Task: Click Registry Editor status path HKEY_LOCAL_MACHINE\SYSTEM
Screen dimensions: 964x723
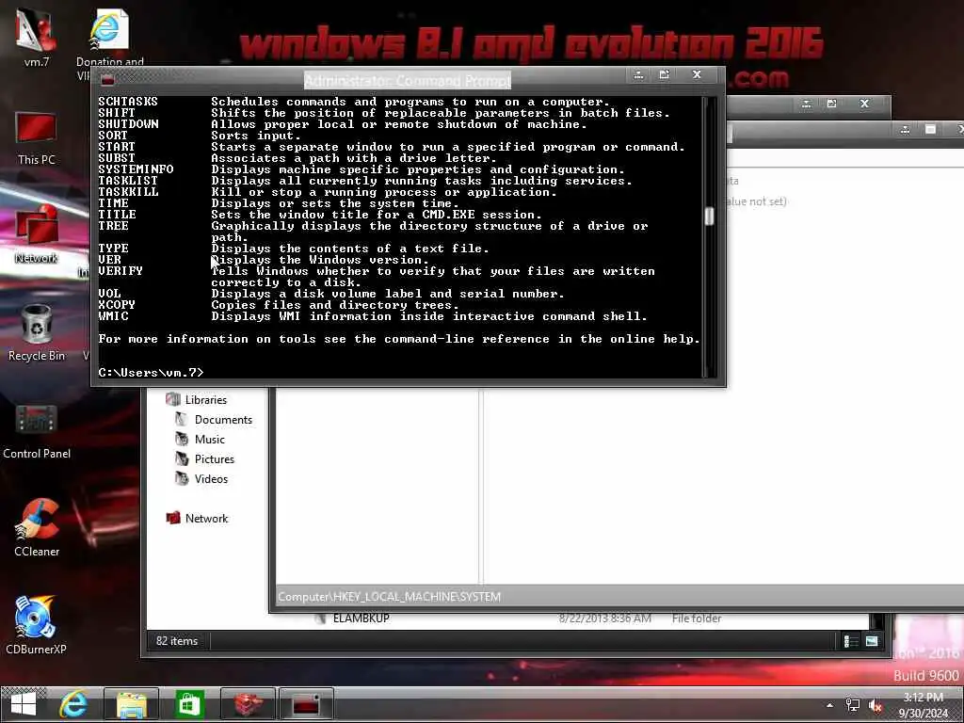Action: pos(389,596)
